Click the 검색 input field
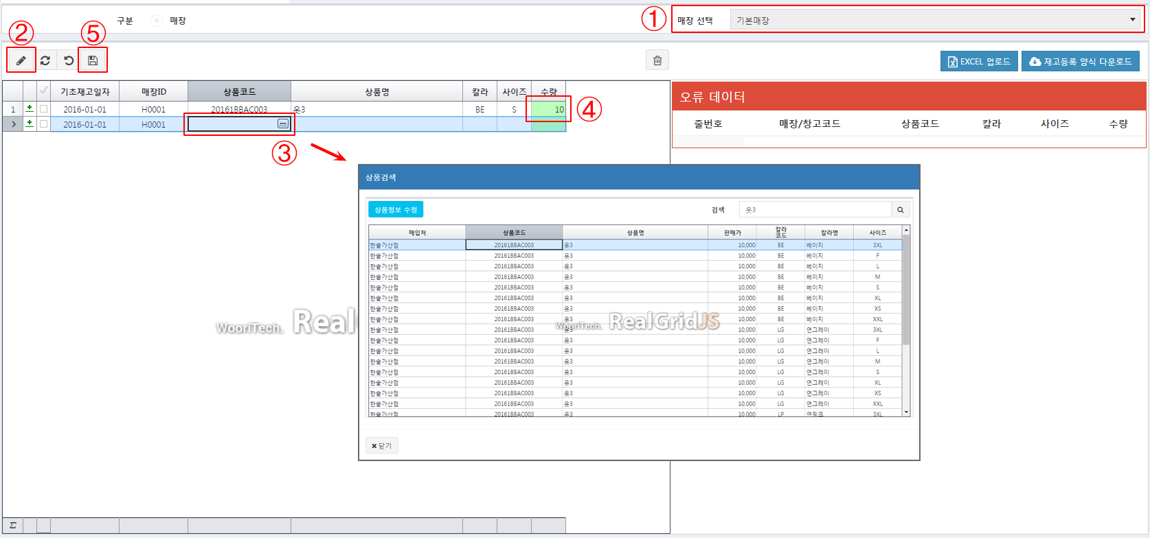 tap(815, 210)
